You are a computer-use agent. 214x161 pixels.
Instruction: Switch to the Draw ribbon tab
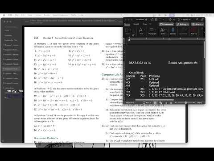(x=145, y=24)
